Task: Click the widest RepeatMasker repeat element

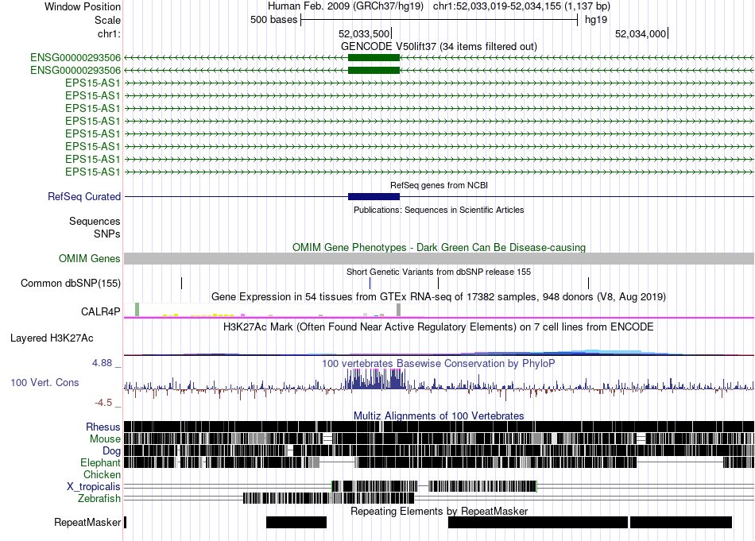Action: [538, 522]
